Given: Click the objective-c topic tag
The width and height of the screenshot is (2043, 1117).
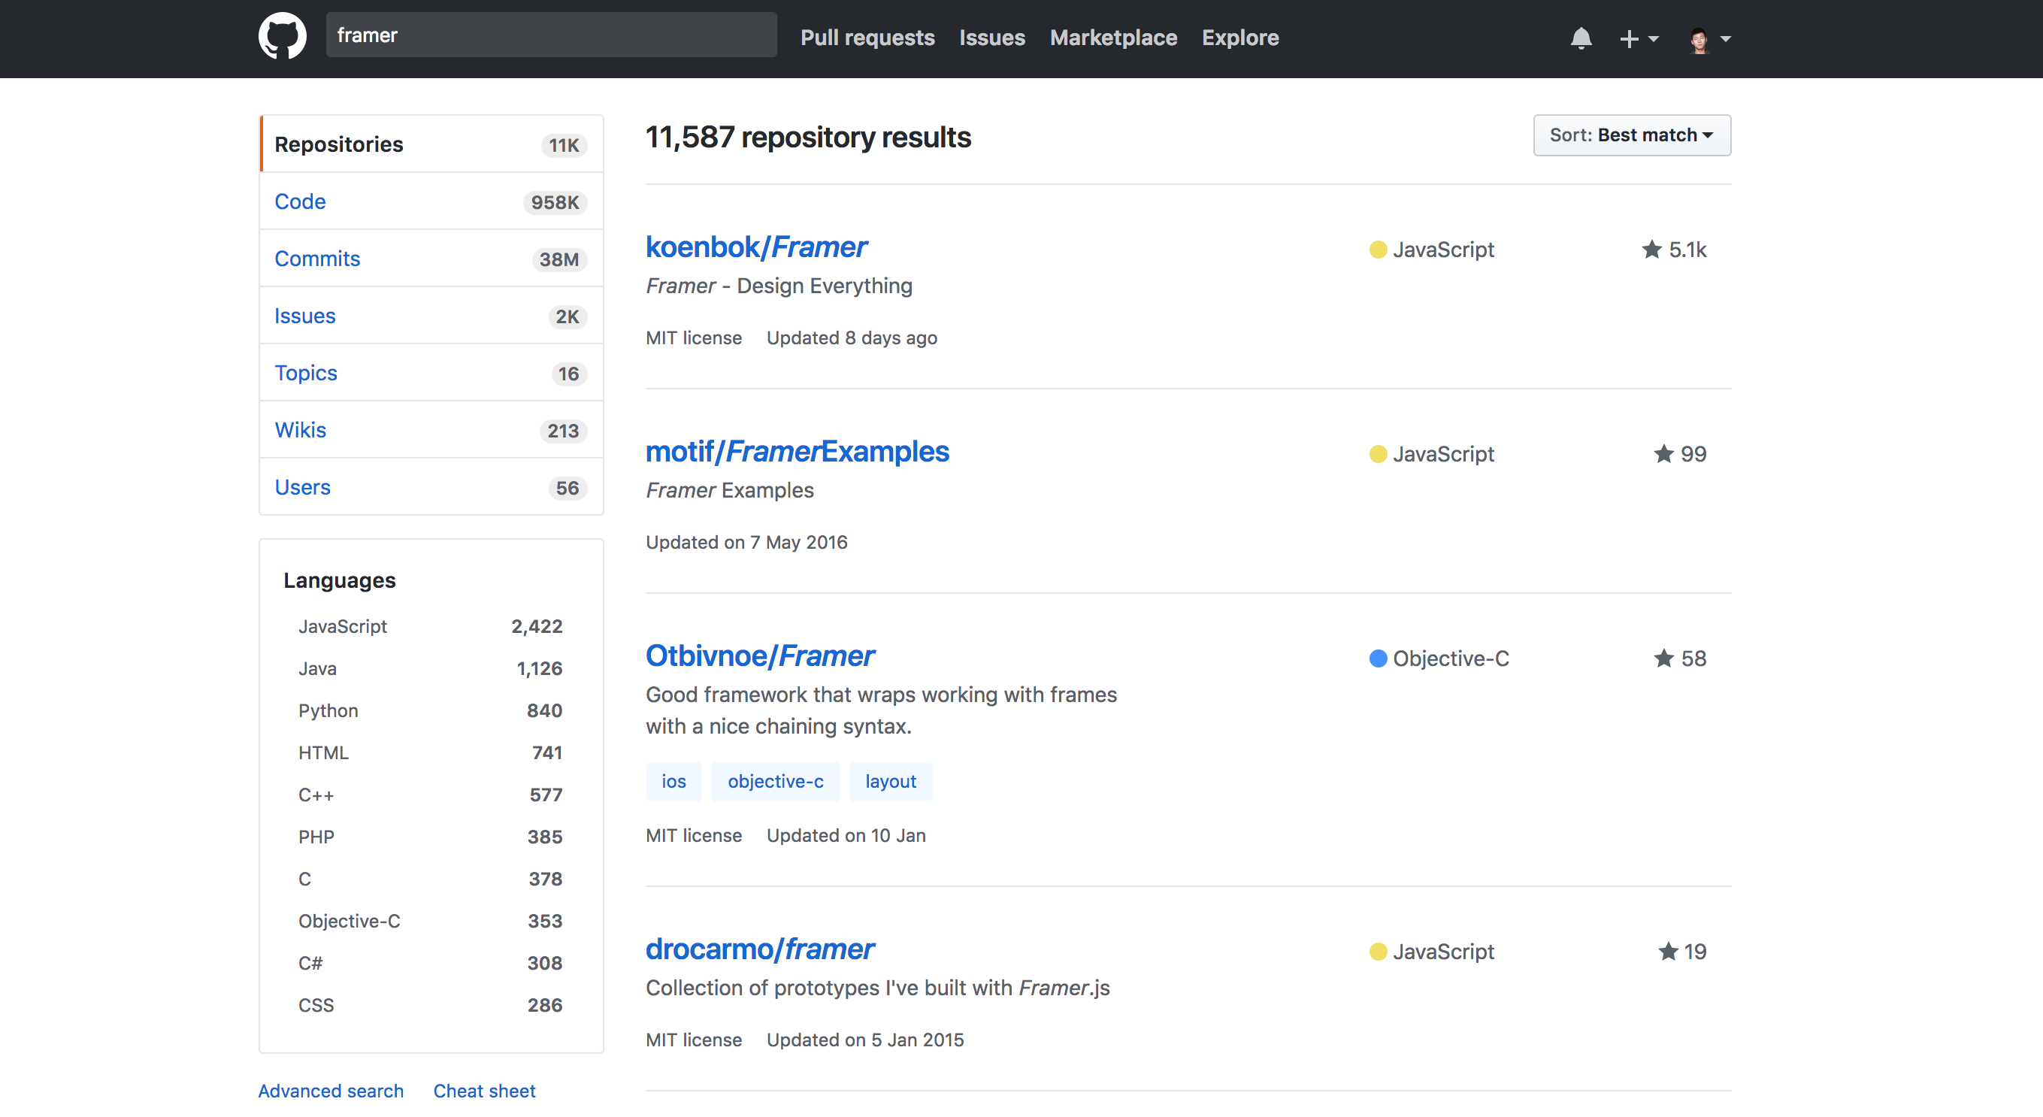Looking at the screenshot, I should point(775,782).
